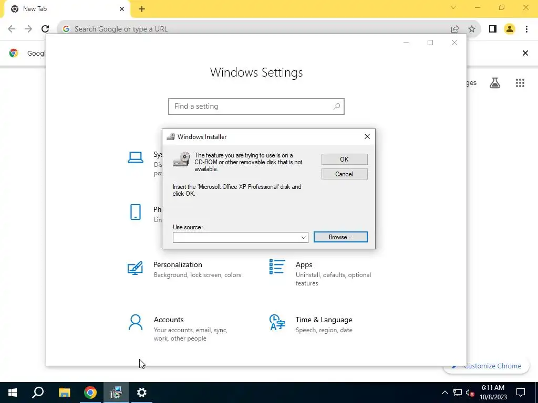Click the Settings gear on the taskbar
The height and width of the screenshot is (403, 538).
point(142,393)
